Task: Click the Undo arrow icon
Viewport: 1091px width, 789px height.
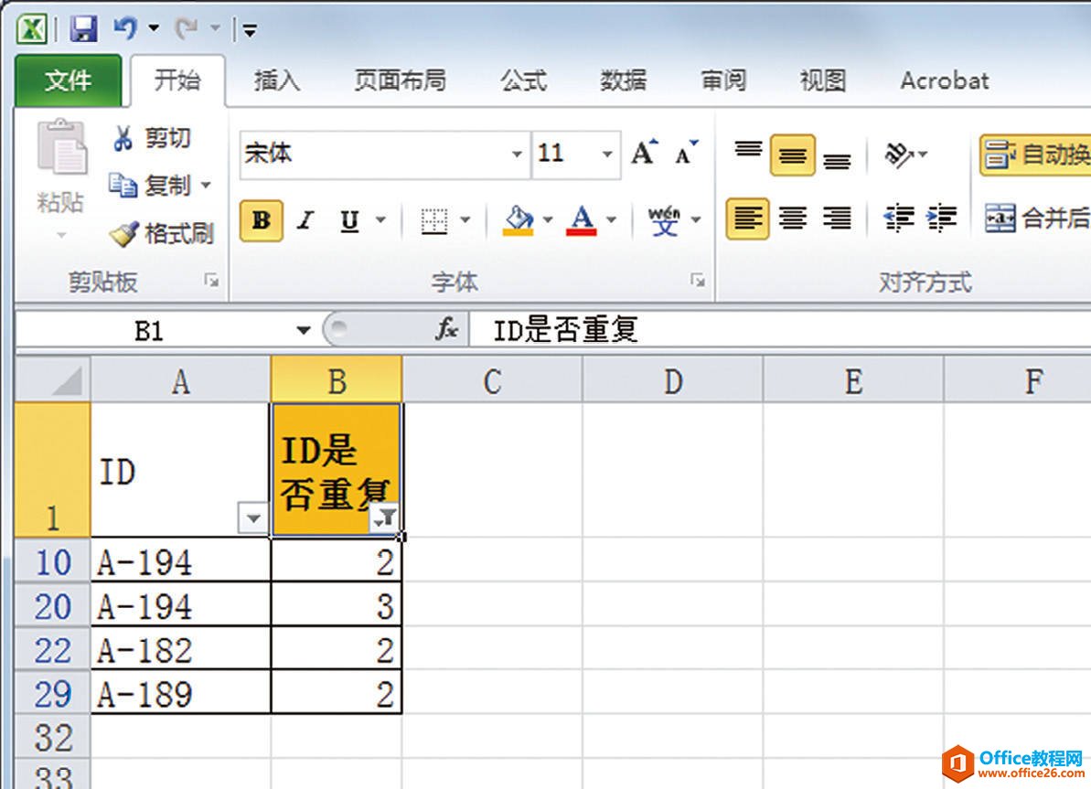Action: [125, 29]
